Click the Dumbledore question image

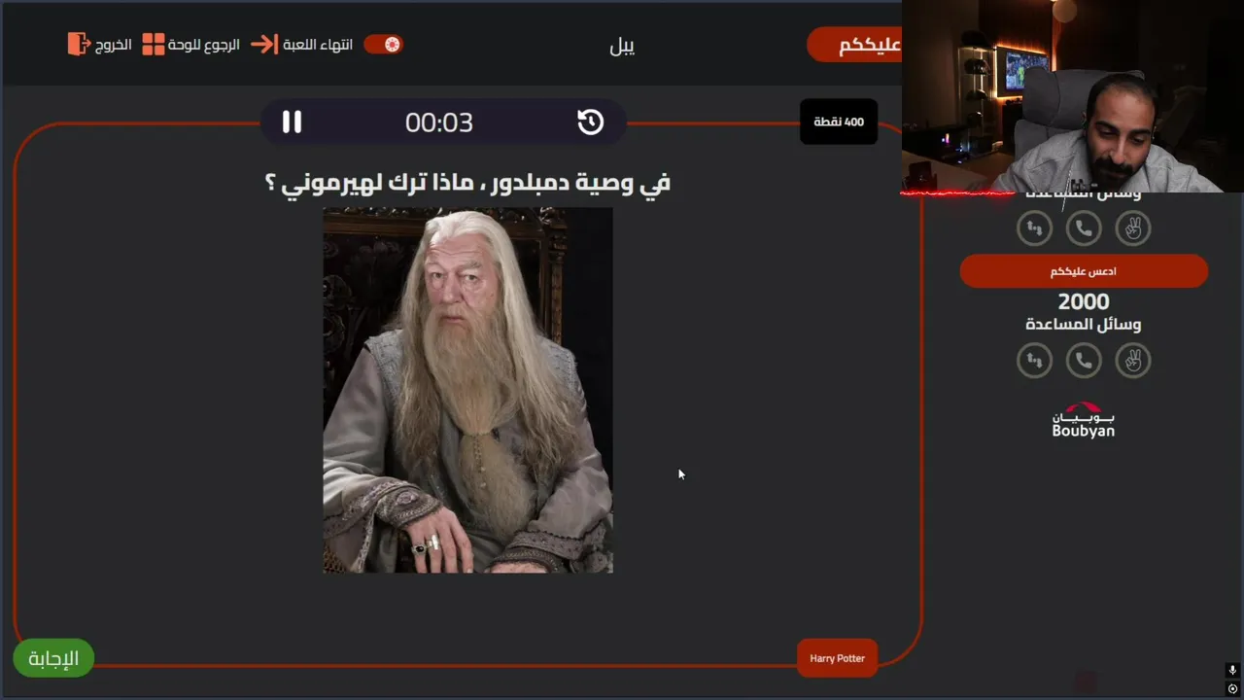tap(467, 390)
